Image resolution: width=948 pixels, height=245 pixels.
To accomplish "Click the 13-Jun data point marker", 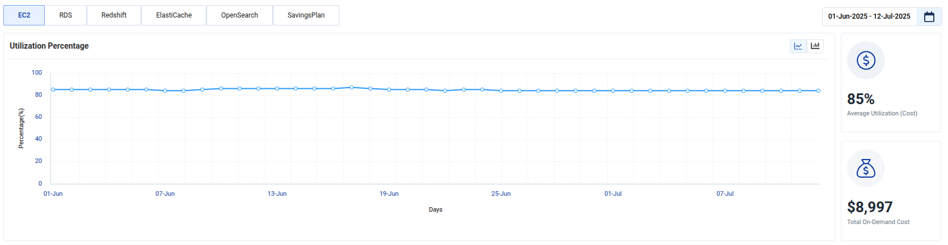I will 277,89.
